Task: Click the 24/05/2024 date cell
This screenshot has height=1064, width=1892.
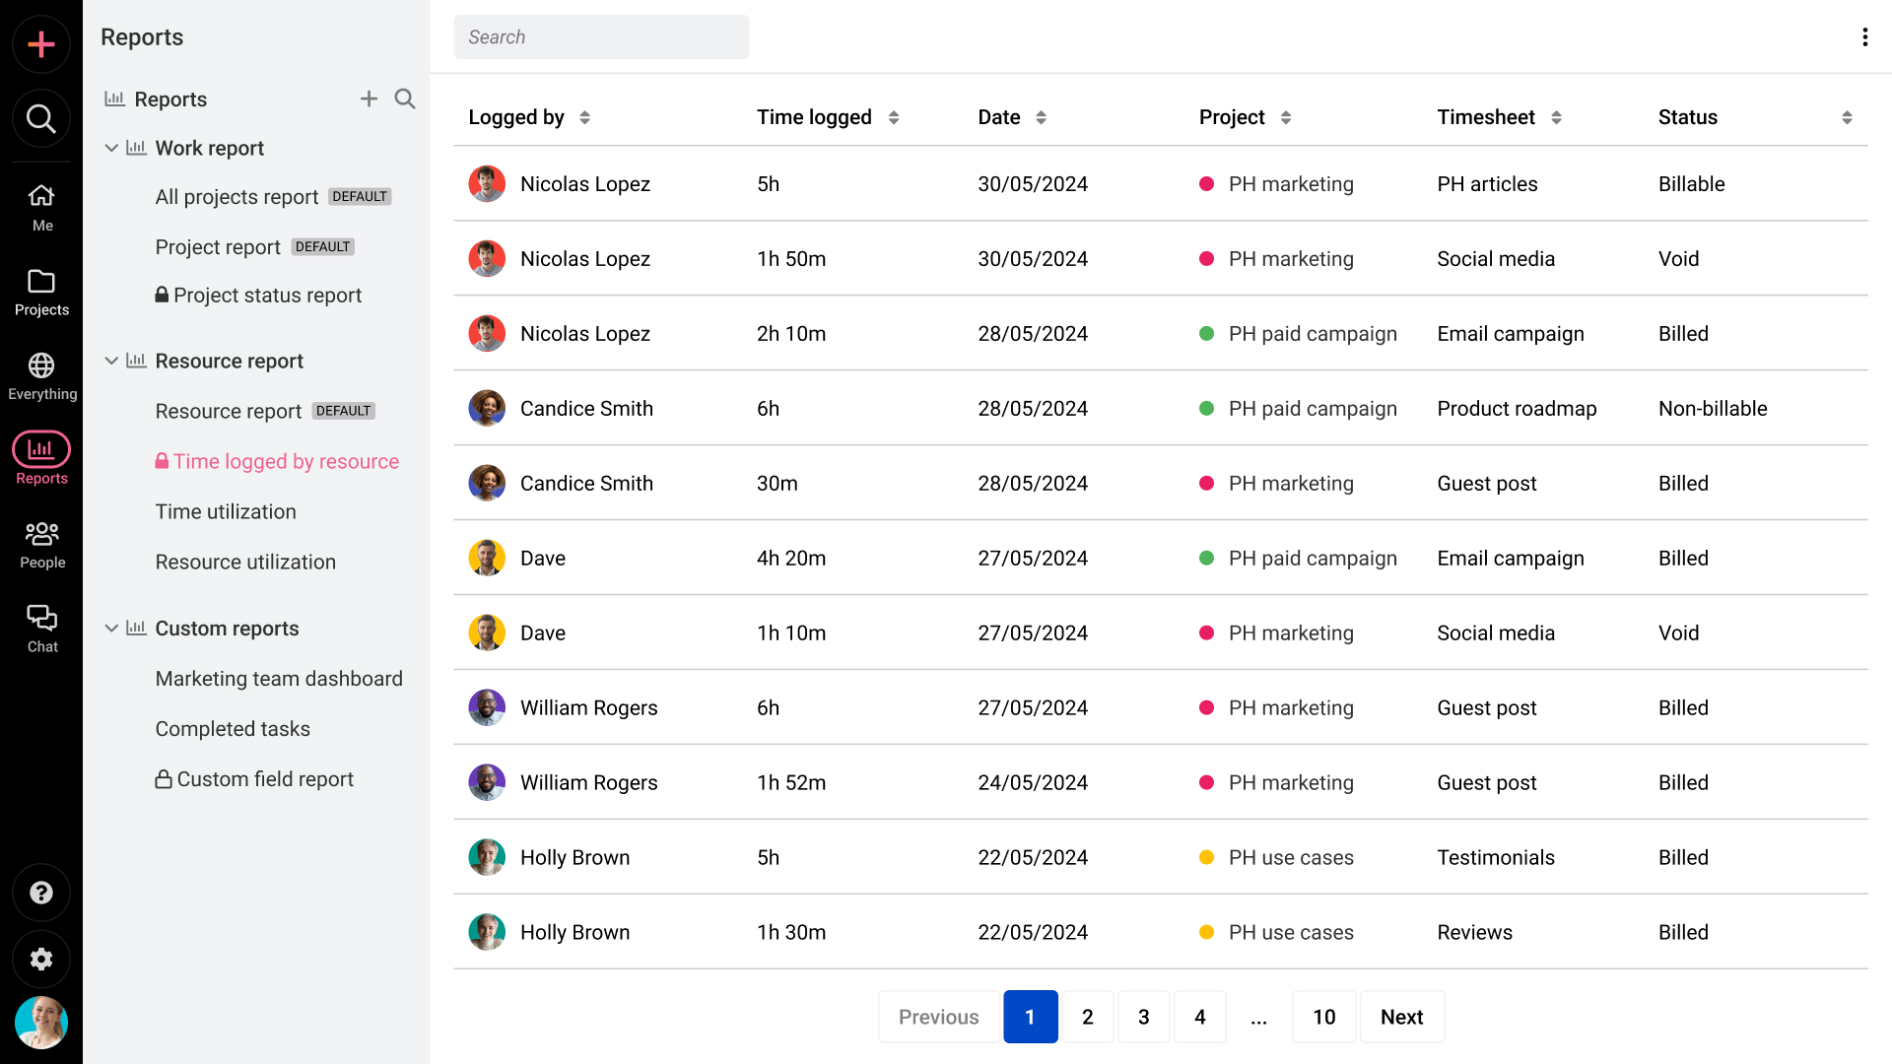Action: [x=1033, y=782]
